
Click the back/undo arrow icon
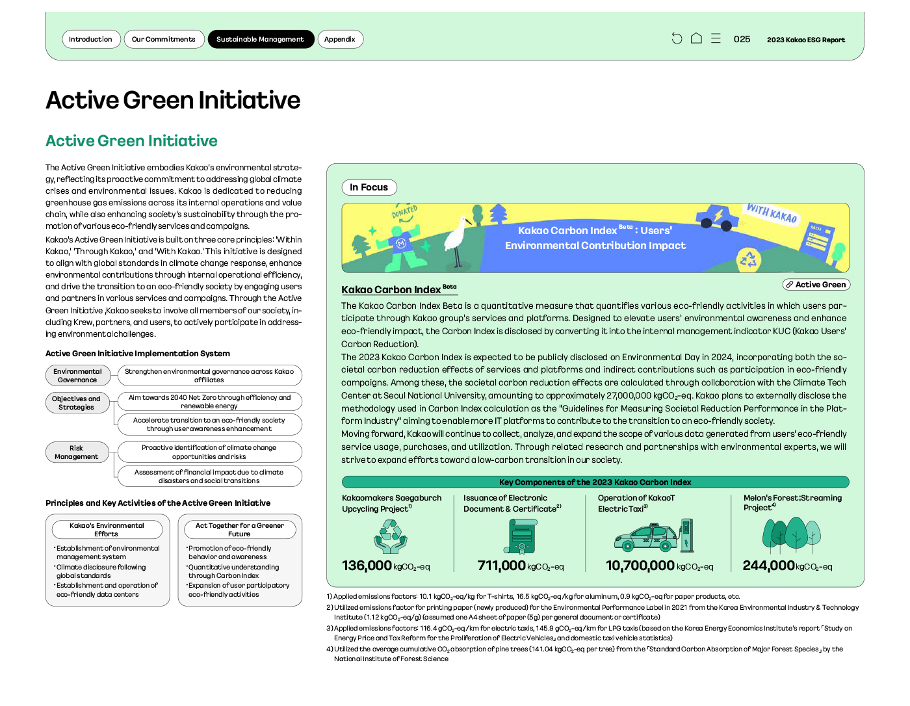point(677,38)
